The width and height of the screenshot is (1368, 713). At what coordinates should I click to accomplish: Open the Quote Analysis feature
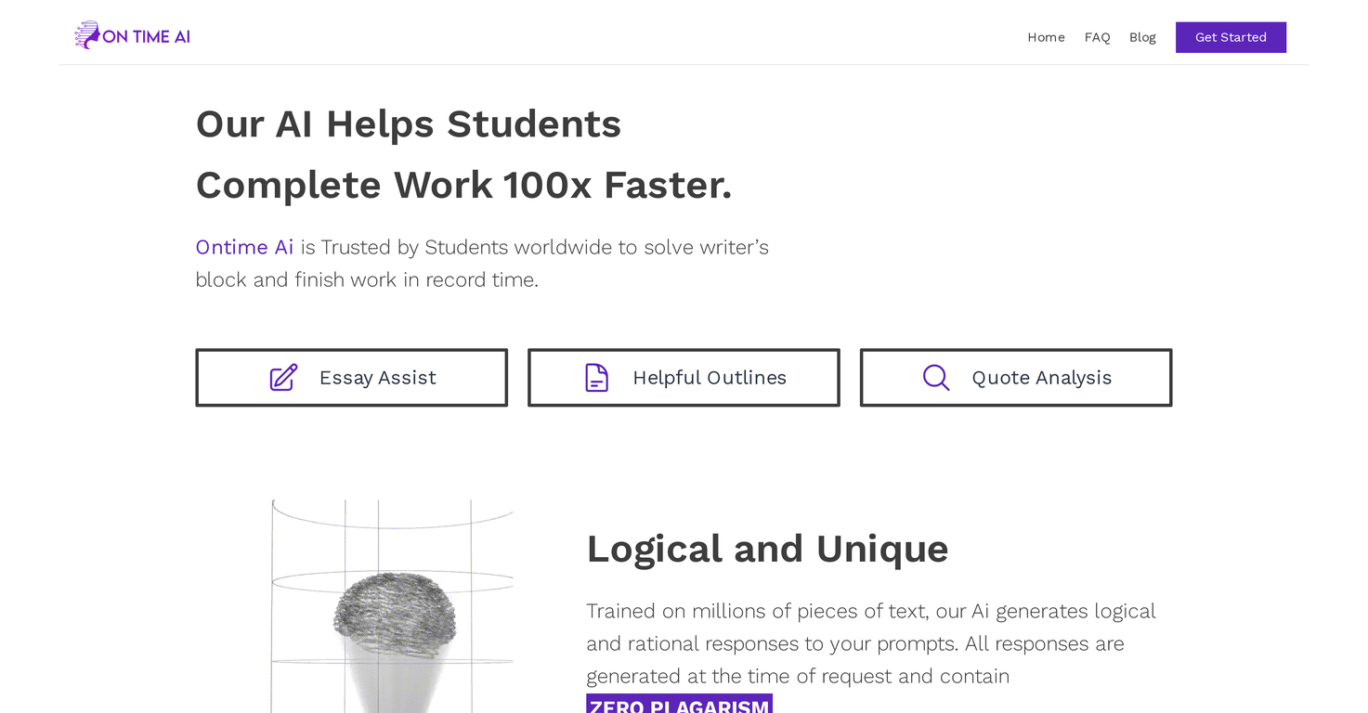(1016, 377)
